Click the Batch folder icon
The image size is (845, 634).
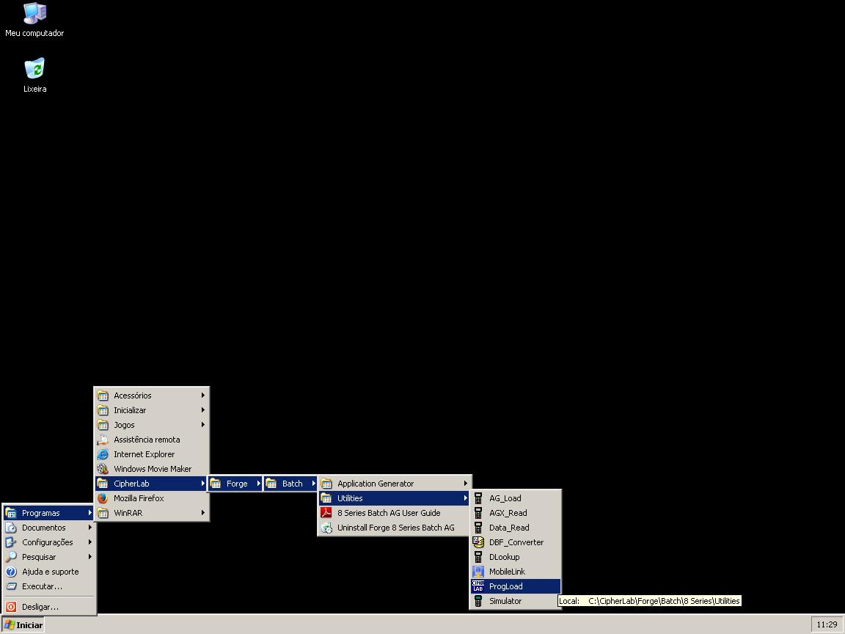tap(271, 484)
